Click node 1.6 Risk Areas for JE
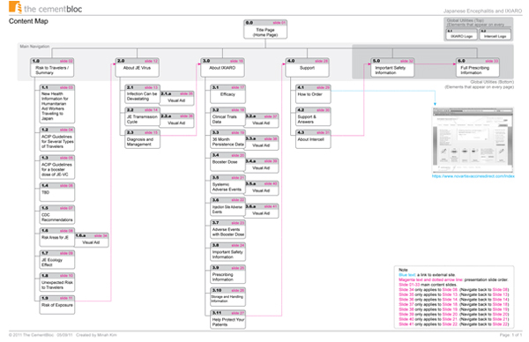The image size is (529, 342). tap(57, 237)
